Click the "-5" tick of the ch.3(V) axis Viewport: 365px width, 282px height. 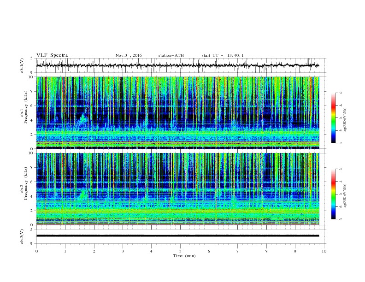31,244
